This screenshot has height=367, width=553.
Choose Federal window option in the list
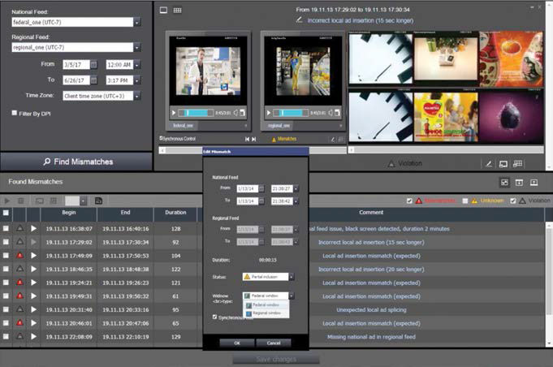click(267, 305)
